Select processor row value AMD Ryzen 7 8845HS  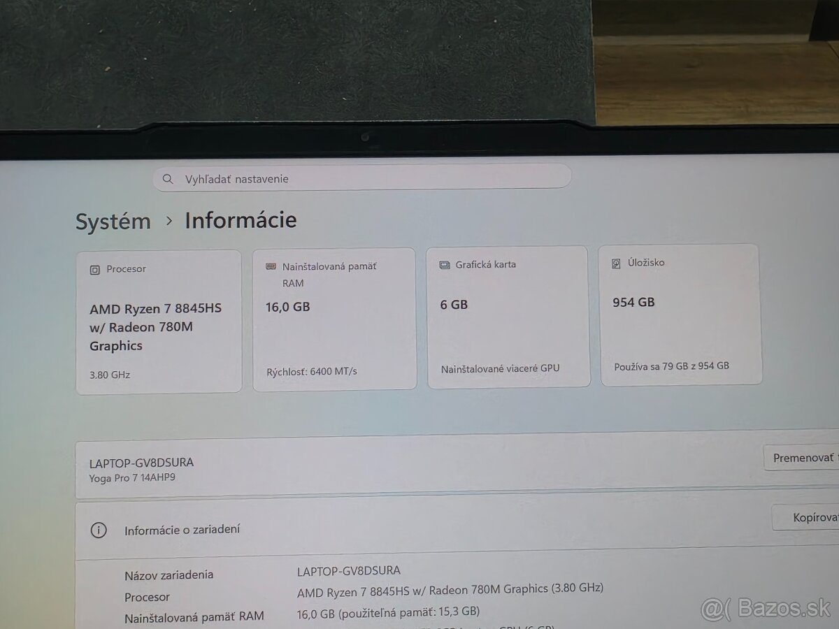[x=450, y=591]
